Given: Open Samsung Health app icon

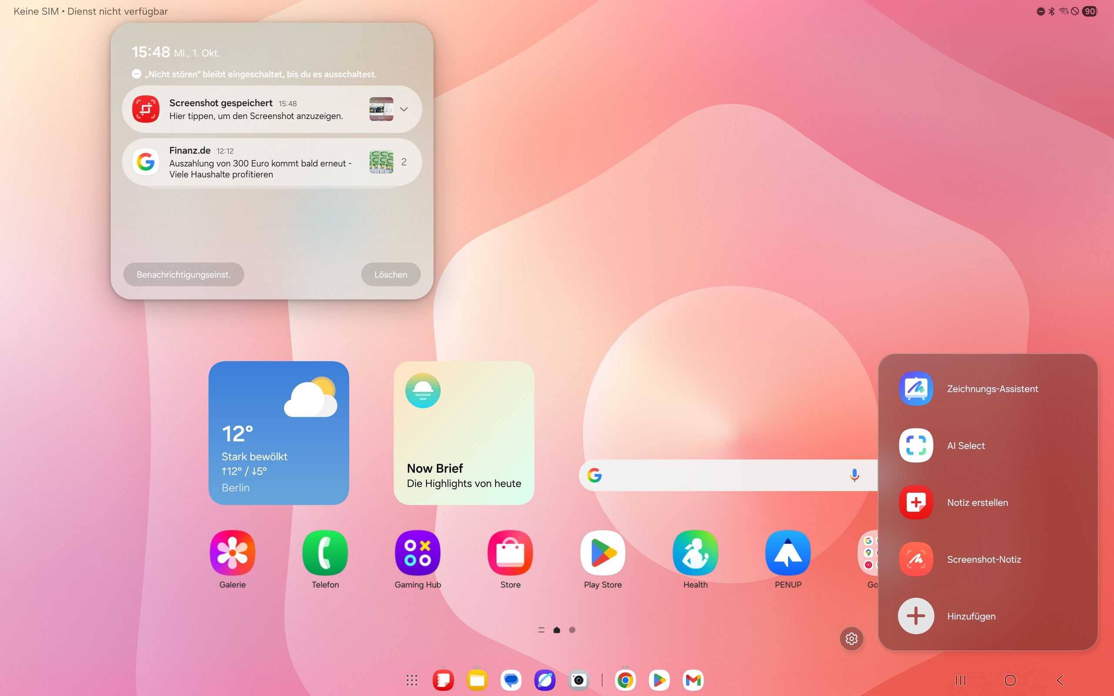Looking at the screenshot, I should (695, 553).
